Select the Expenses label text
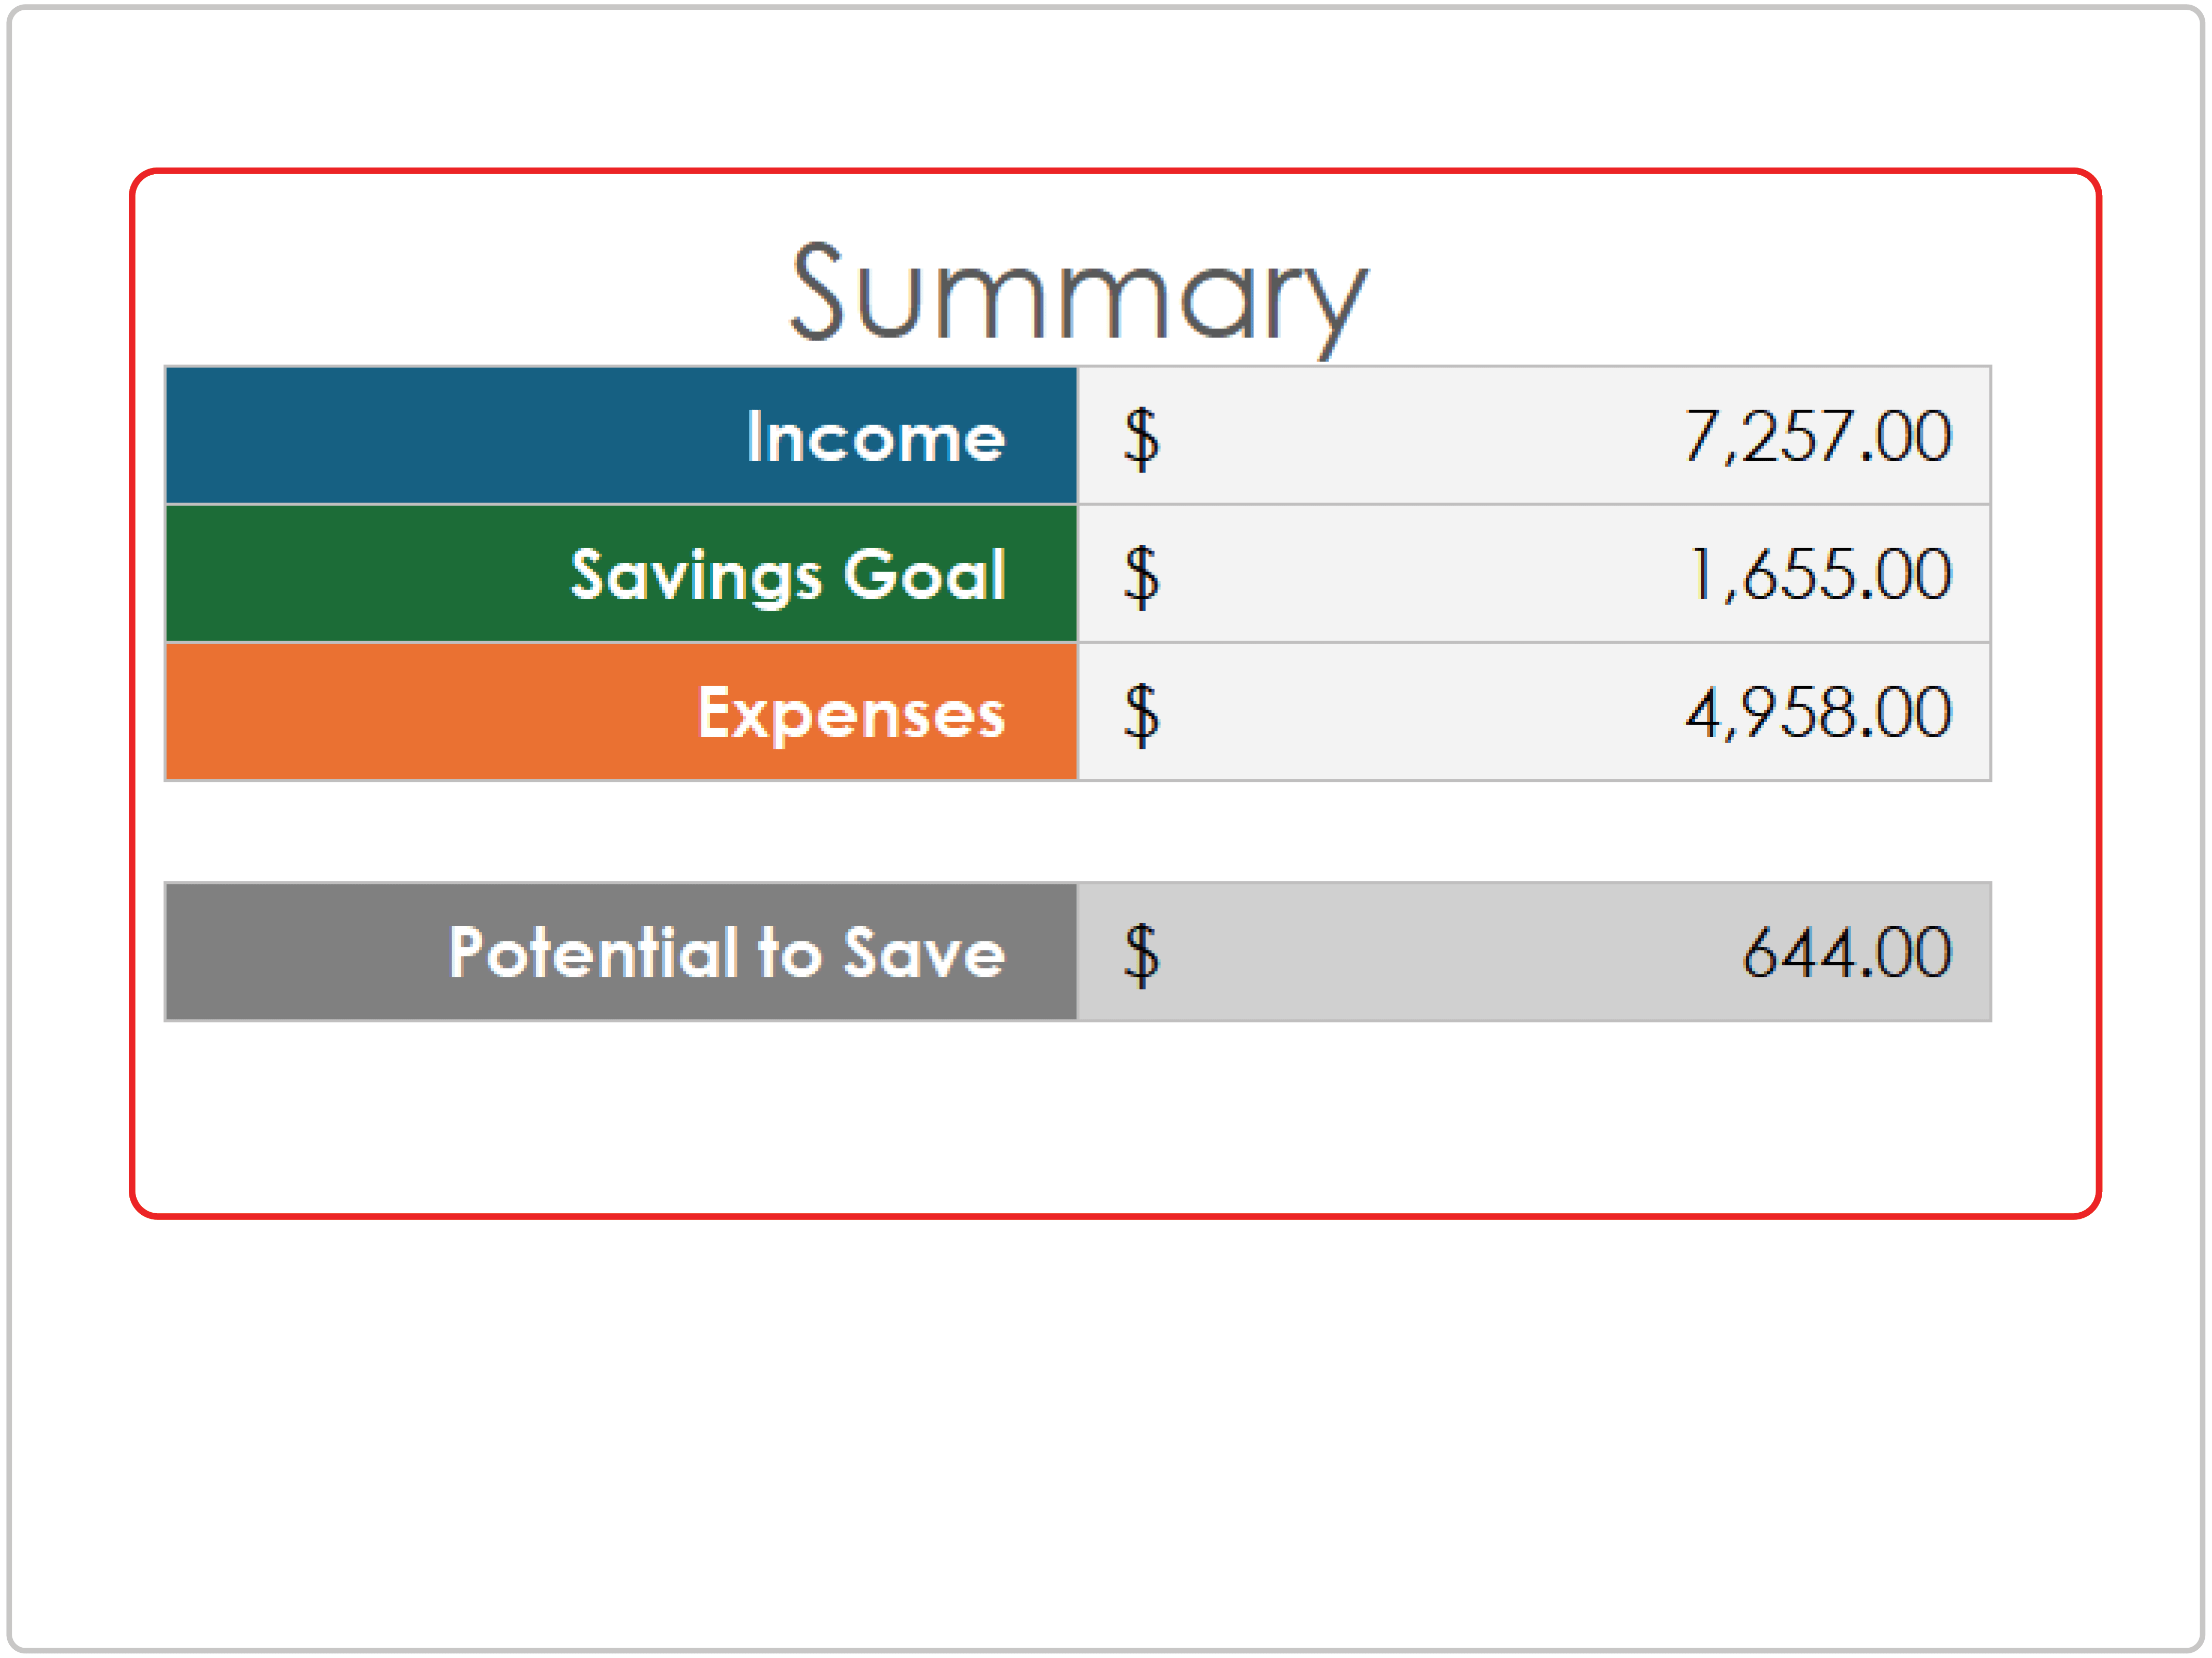This screenshot has width=2212, height=1658. pyautogui.click(x=851, y=713)
